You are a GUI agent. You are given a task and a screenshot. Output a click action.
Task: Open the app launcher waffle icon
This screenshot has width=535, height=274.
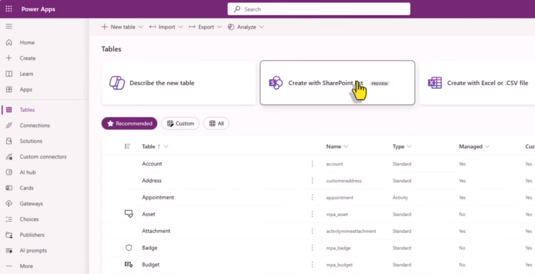9,9
